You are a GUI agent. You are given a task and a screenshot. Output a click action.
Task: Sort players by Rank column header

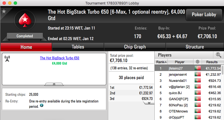pyautogui.click(x=161, y=62)
